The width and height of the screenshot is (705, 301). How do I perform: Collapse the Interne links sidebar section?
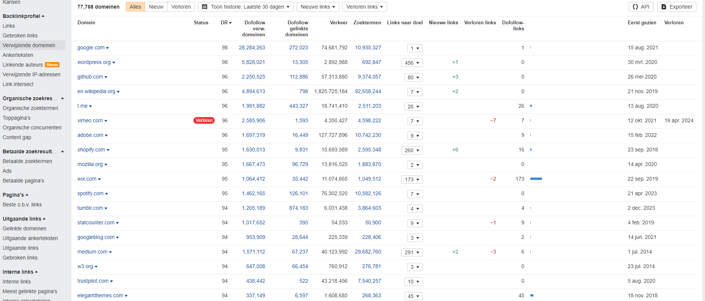[x=20, y=272]
